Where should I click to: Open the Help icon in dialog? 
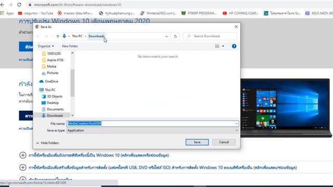234,46
